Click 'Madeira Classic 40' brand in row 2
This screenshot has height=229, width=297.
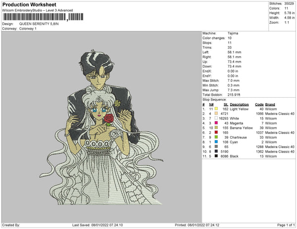pos(280,114)
